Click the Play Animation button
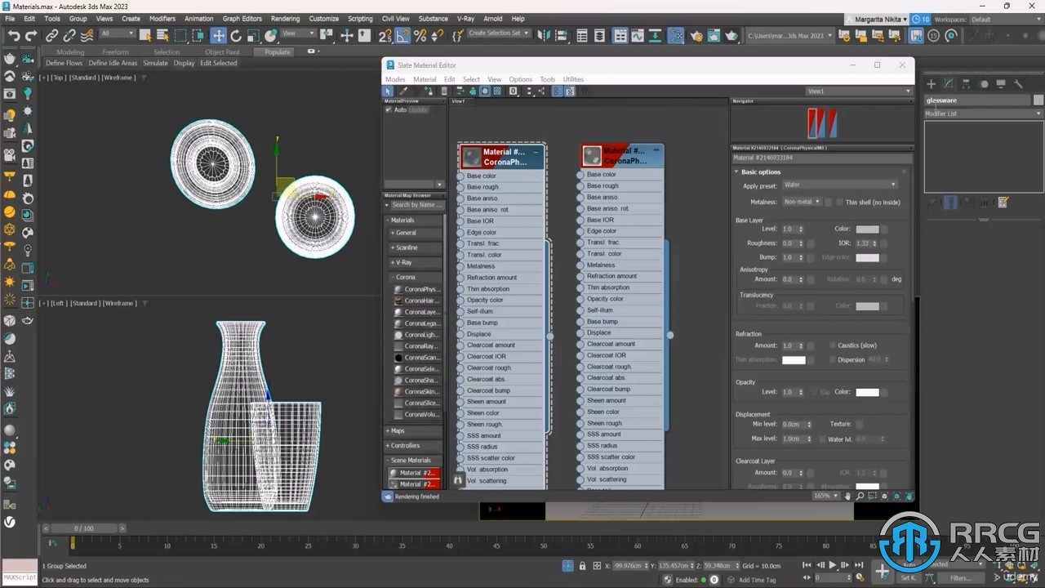 (833, 565)
